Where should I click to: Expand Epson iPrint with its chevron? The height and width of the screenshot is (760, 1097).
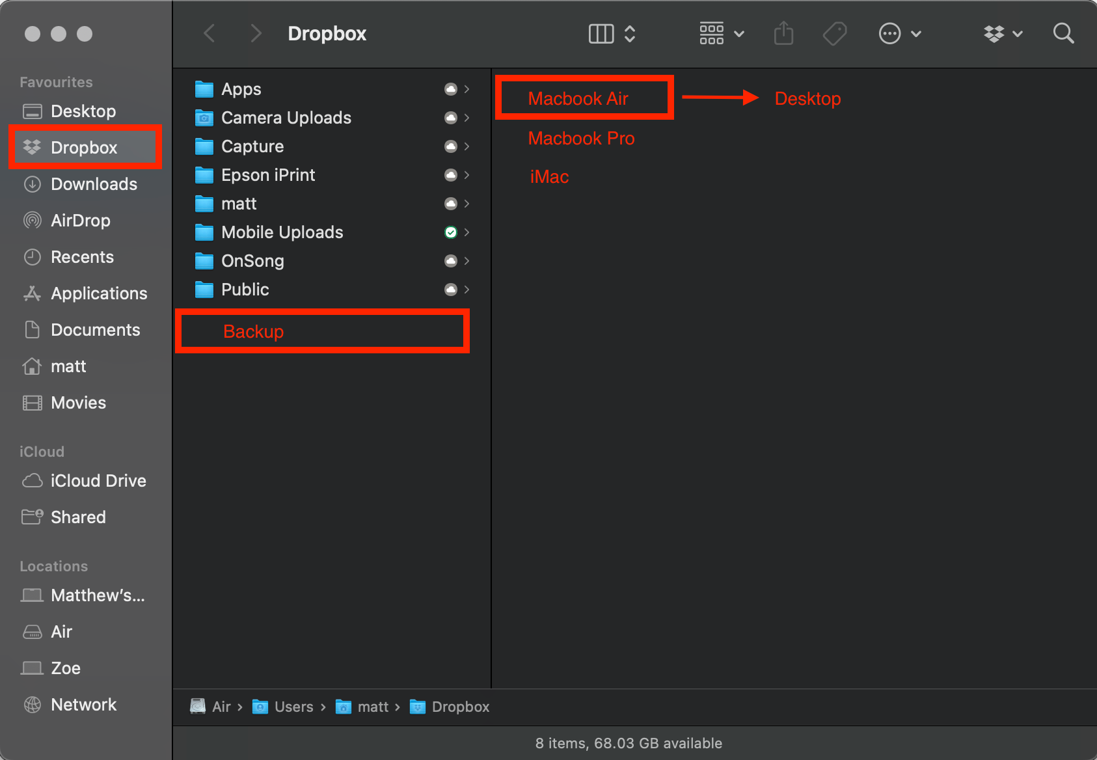(x=467, y=175)
